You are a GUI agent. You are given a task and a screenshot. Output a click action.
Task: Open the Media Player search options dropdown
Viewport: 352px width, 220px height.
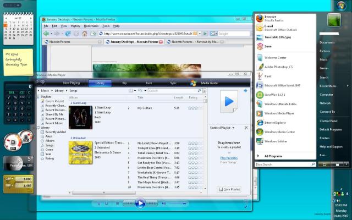point(204,91)
